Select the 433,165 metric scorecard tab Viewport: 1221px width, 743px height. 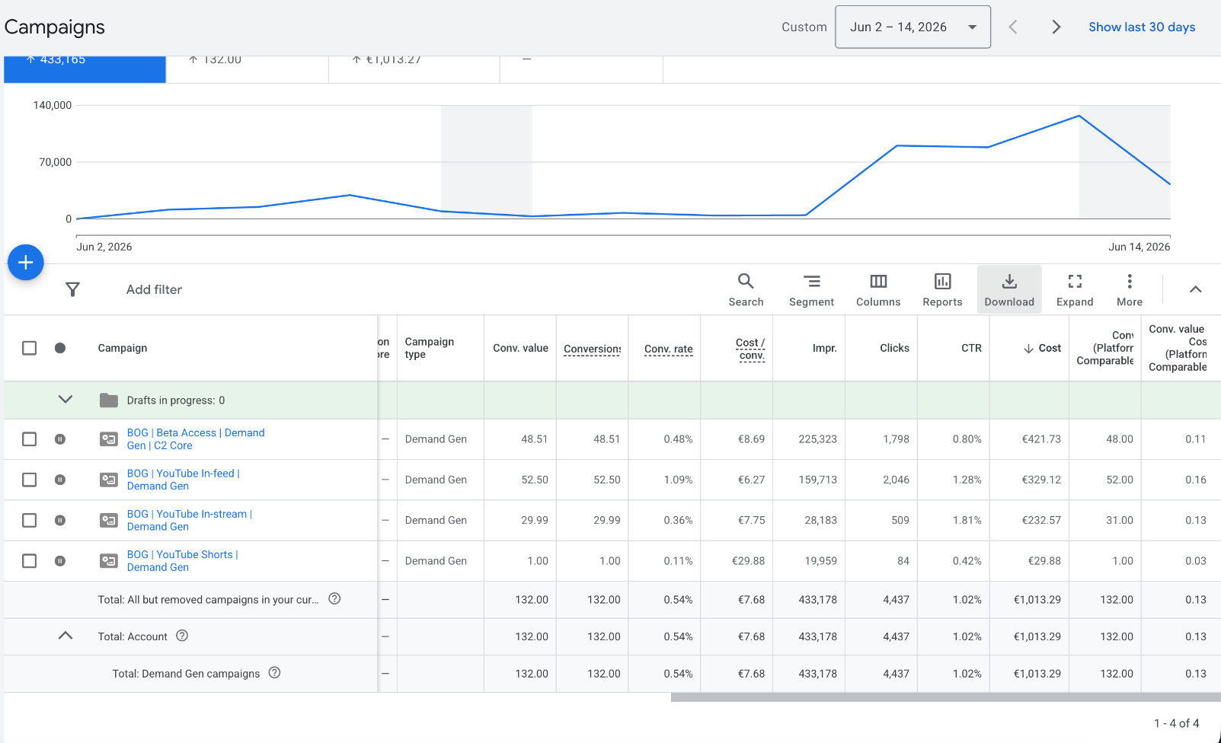click(85, 69)
